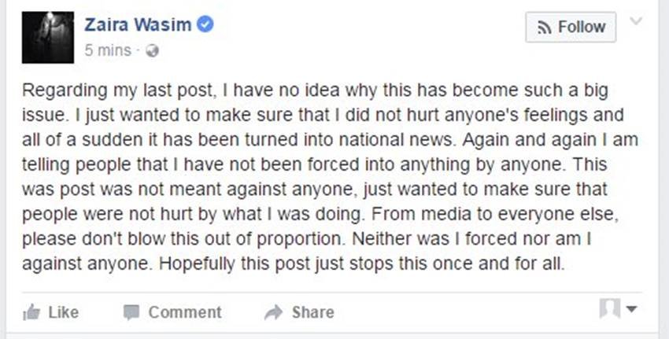Select the Comment text label
This screenshot has height=339, width=669.
185,312
